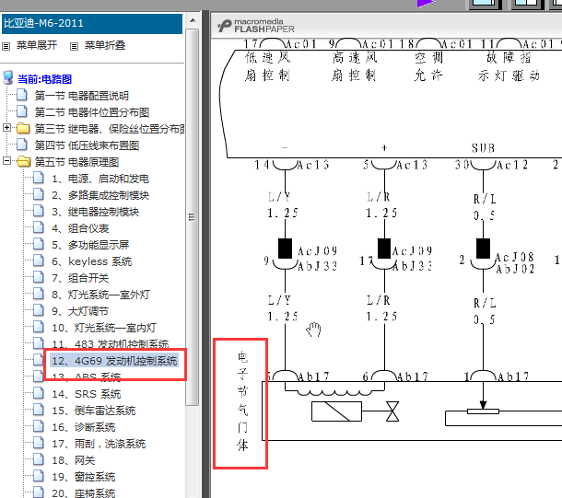Select the 第五节 电器原理图 folder label
This screenshot has height=498, width=562.
coord(76,162)
